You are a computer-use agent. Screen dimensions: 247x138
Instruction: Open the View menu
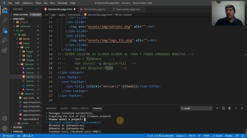(x=38, y=3)
